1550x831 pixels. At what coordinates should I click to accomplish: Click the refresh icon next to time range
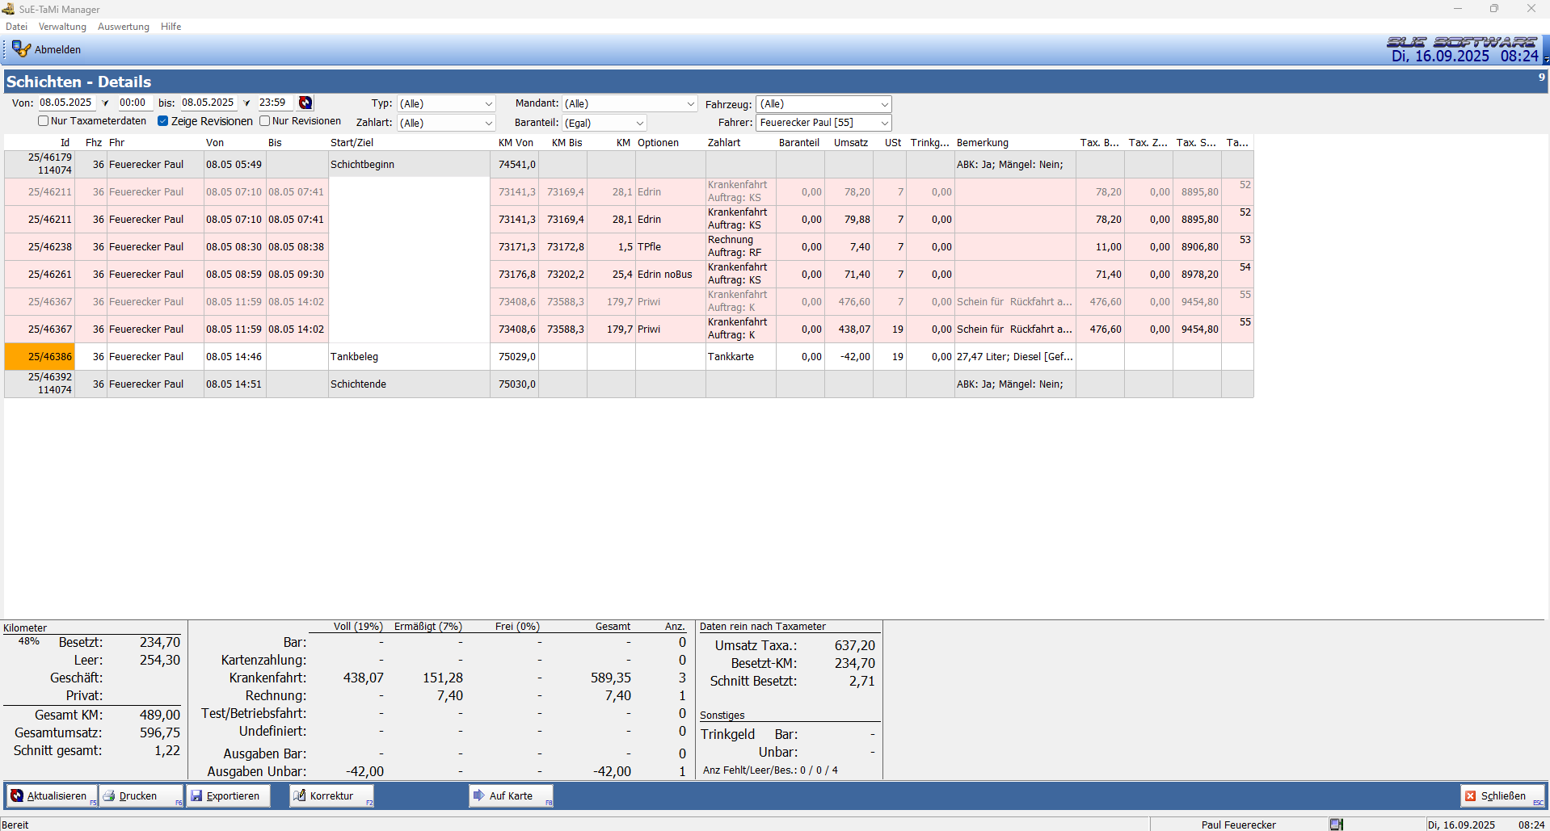pyautogui.click(x=305, y=103)
